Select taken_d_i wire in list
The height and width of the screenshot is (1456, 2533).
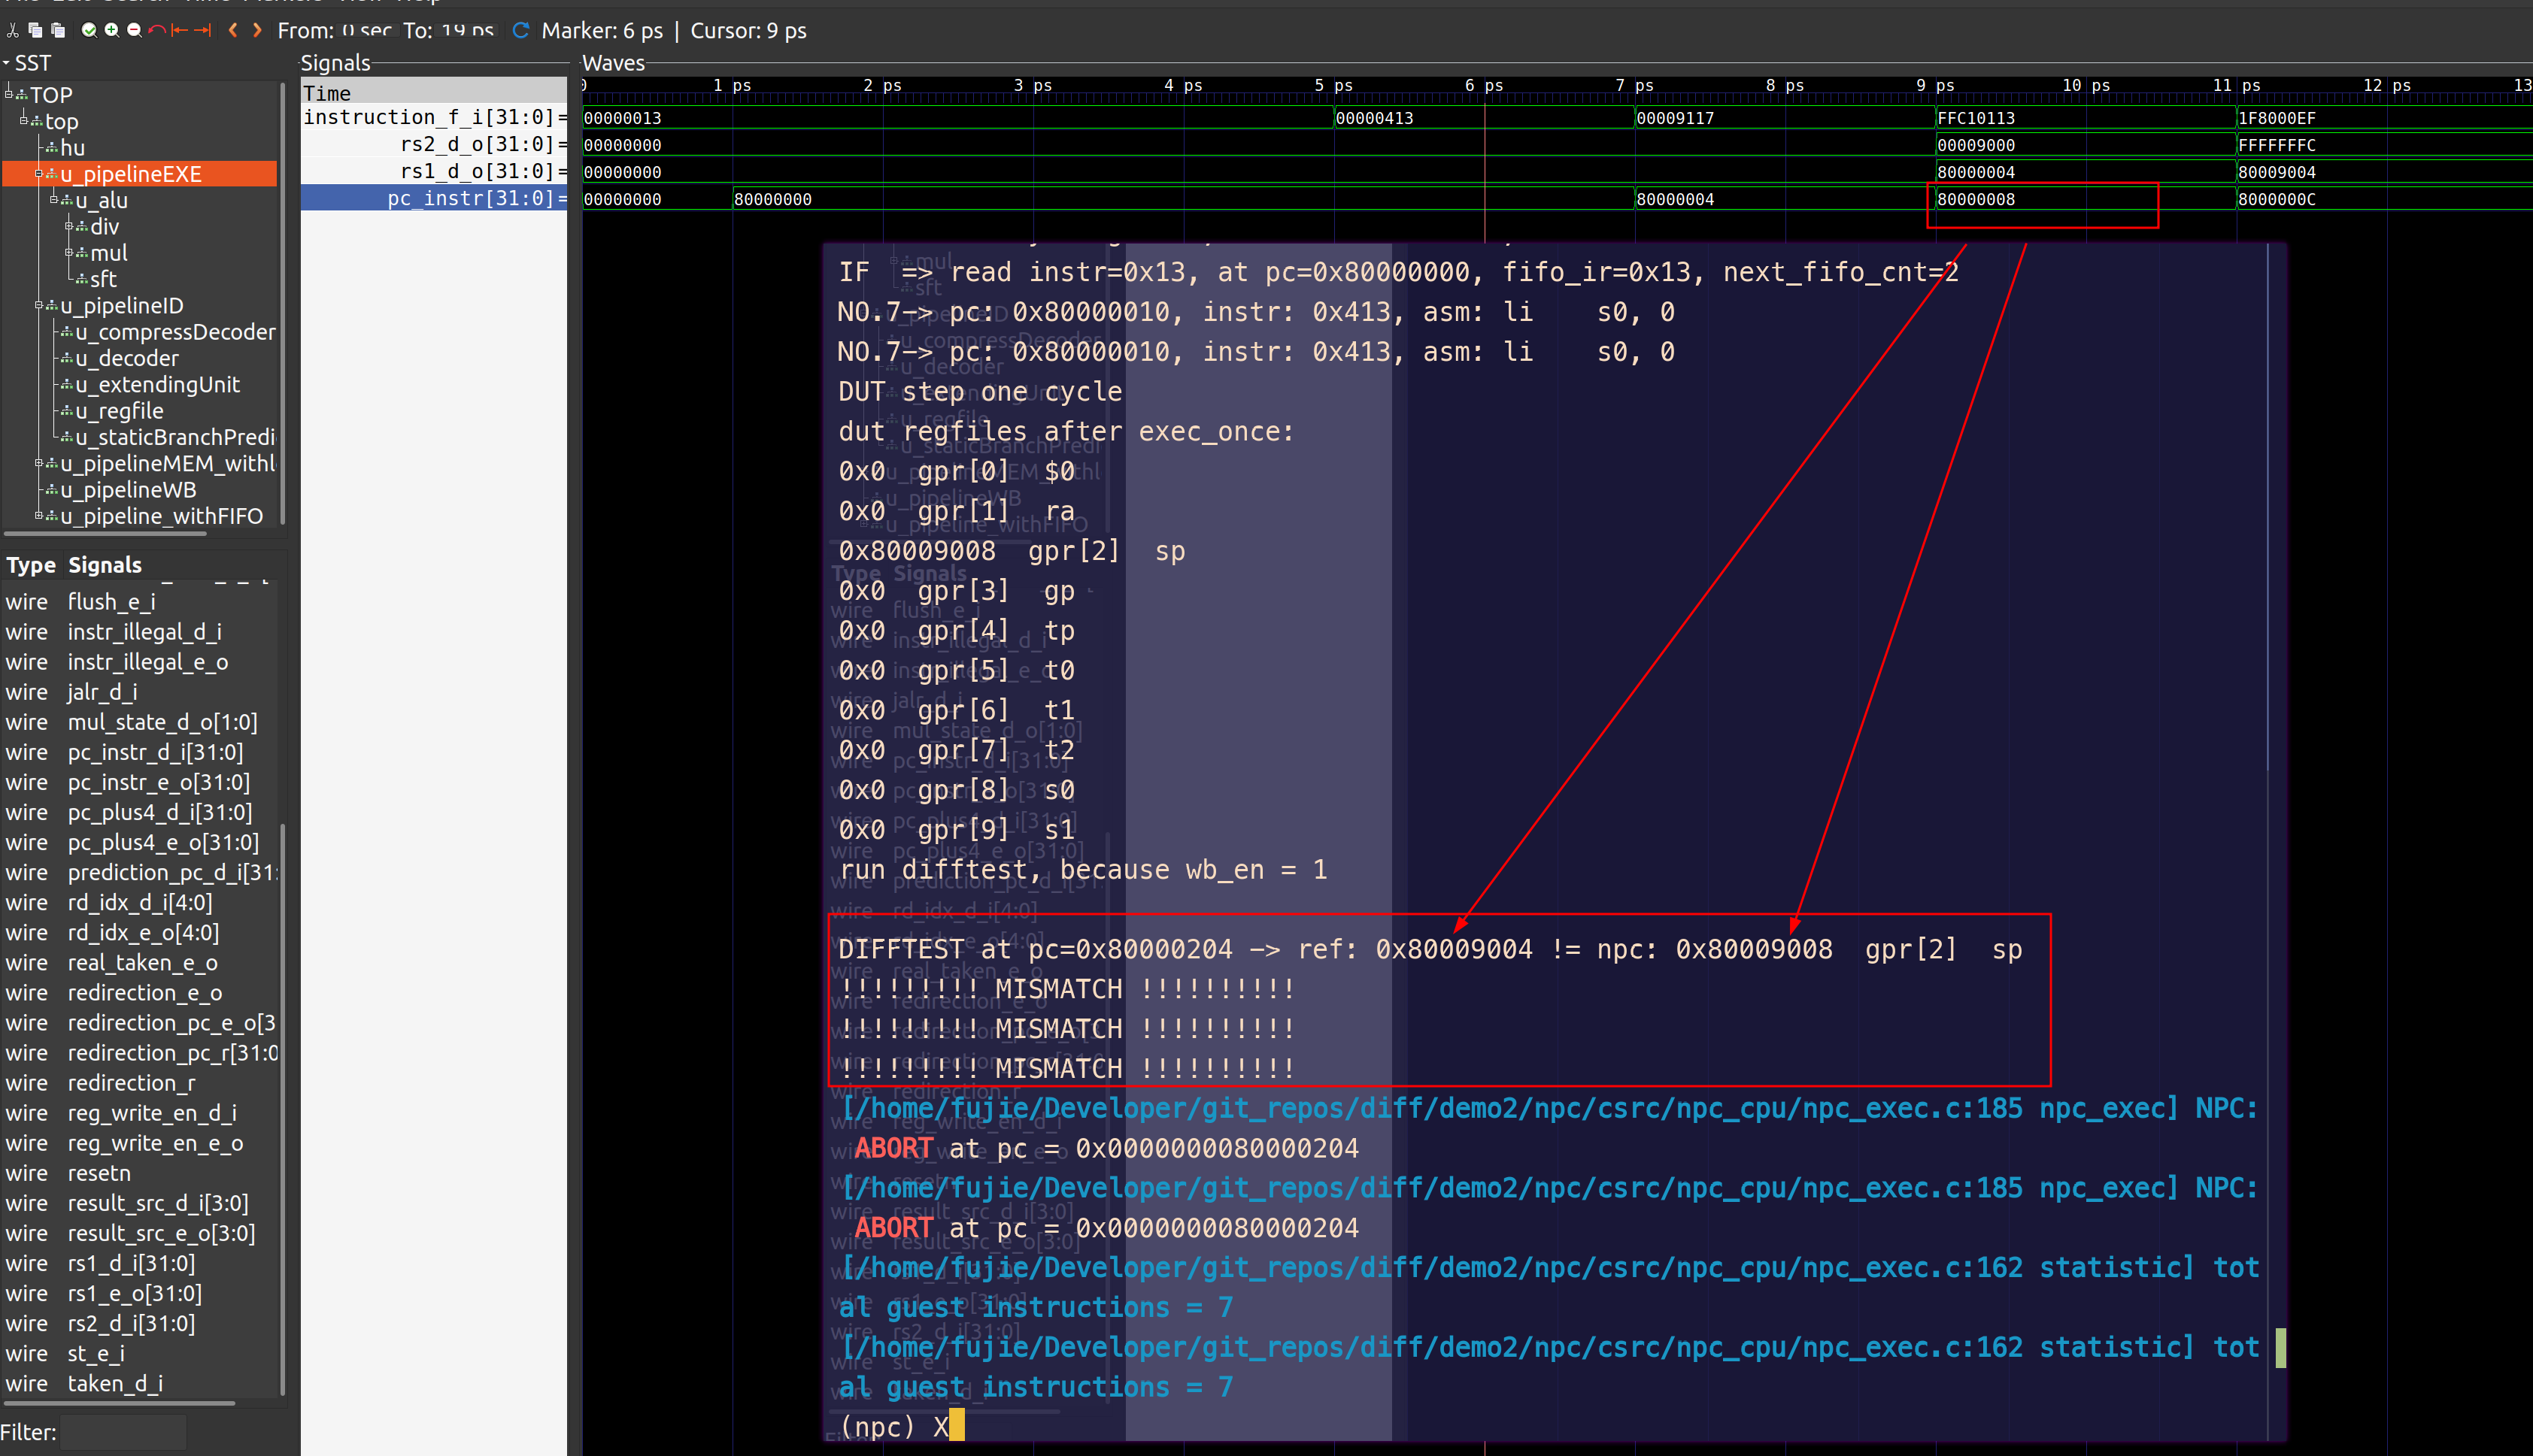115,1384
